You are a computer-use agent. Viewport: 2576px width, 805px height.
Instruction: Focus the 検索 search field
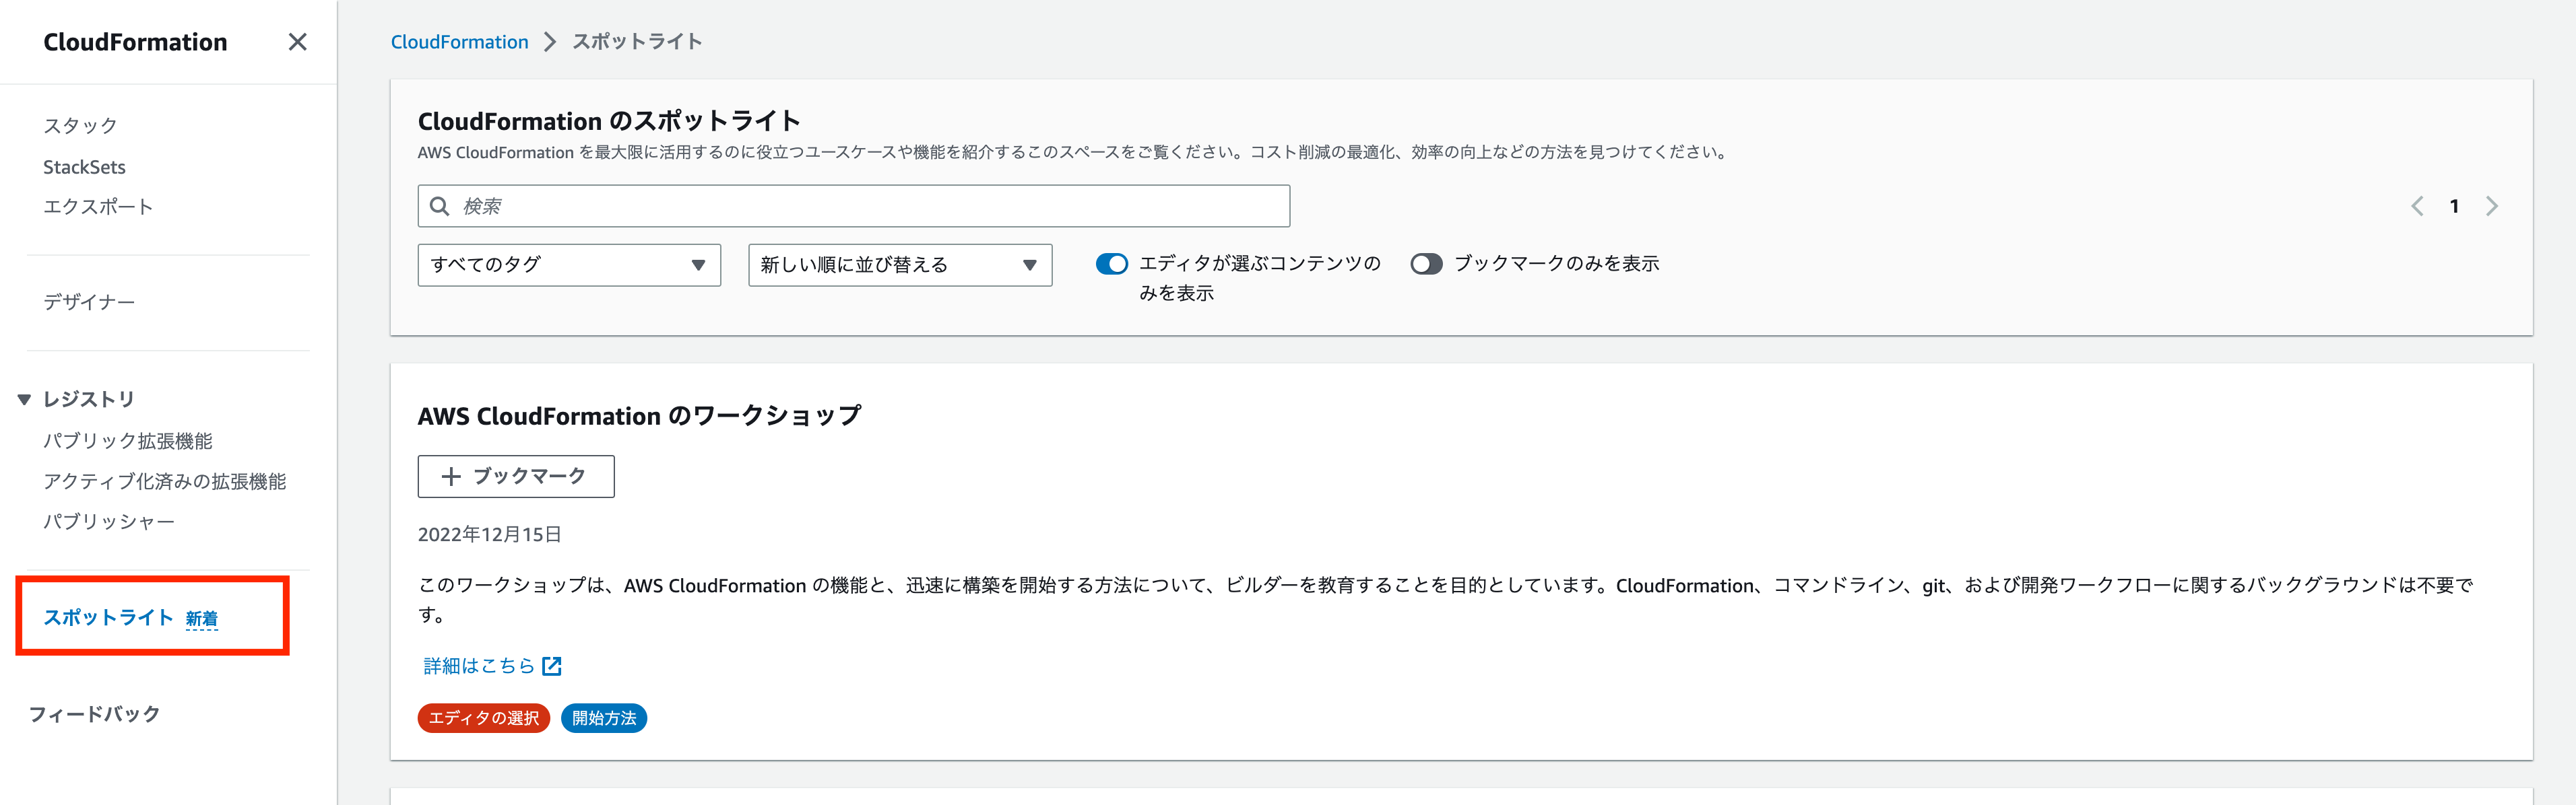(854, 206)
